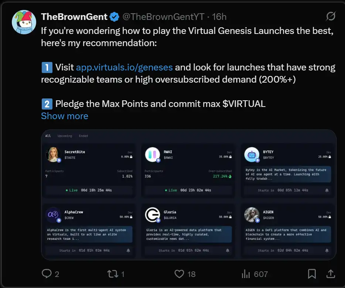The height and width of the screenshot is (288, 345).
Task: Toggle the AlphaCrew reminder bell
Action: click(x=128, y=250)
